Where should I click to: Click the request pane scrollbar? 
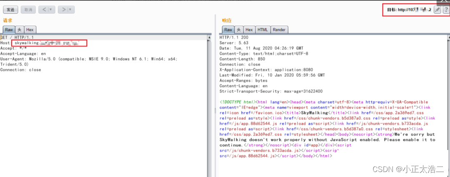click(x=210, y=106)
